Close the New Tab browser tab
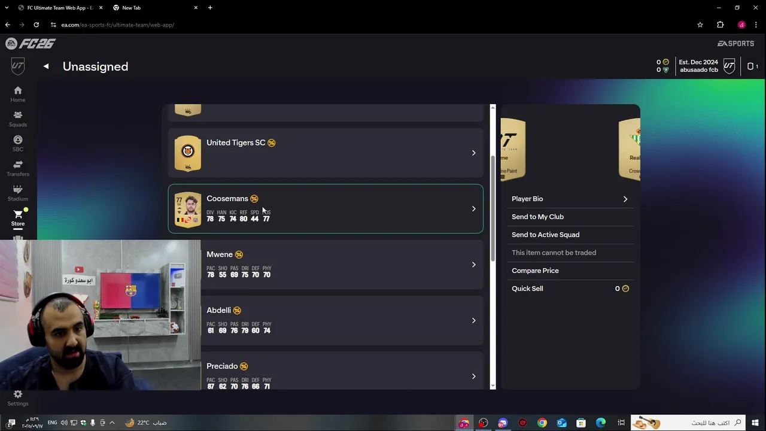 tap(196, 8)
